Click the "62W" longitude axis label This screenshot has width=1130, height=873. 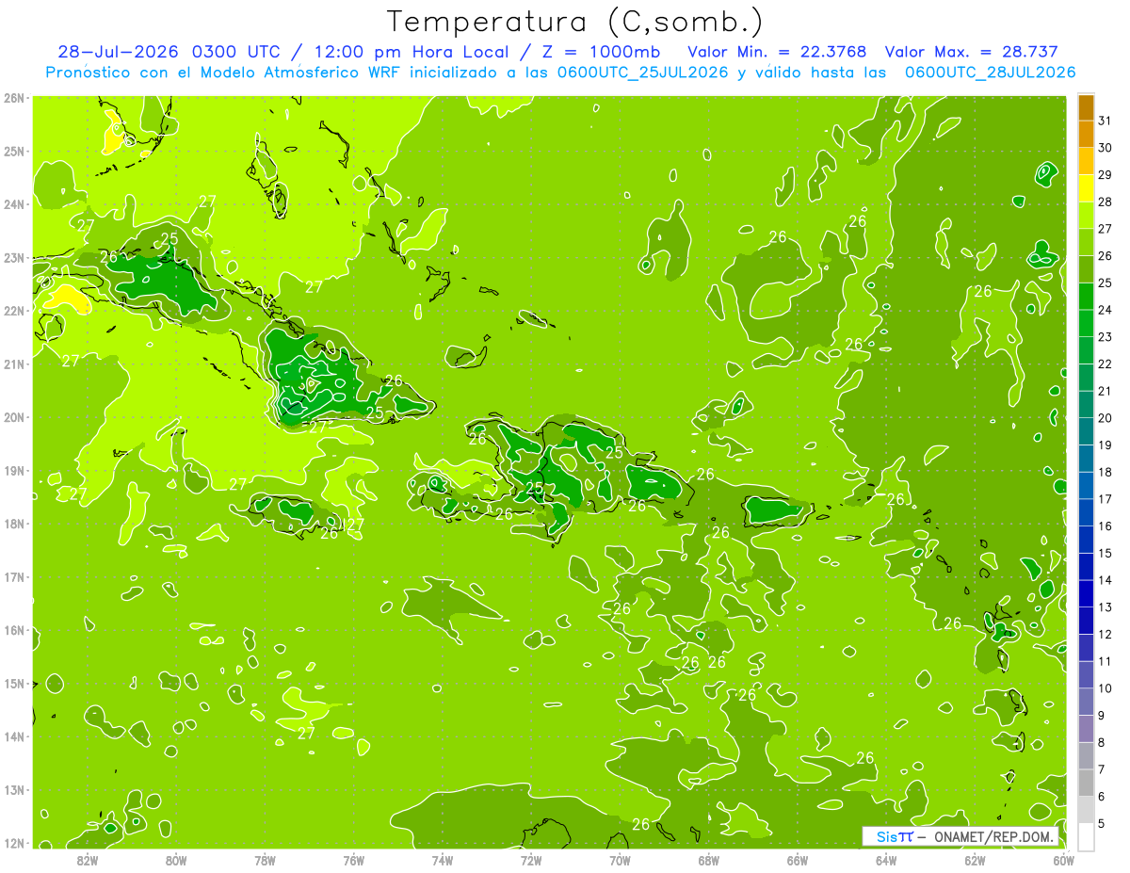975,861
